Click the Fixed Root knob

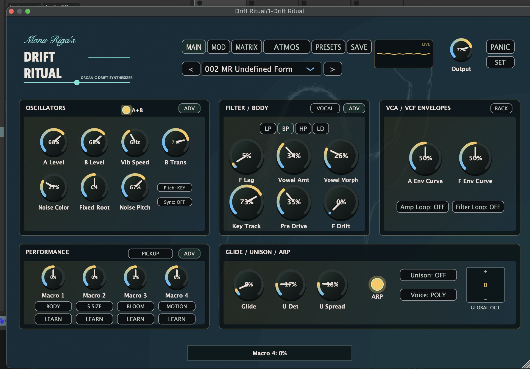point(94,187)
